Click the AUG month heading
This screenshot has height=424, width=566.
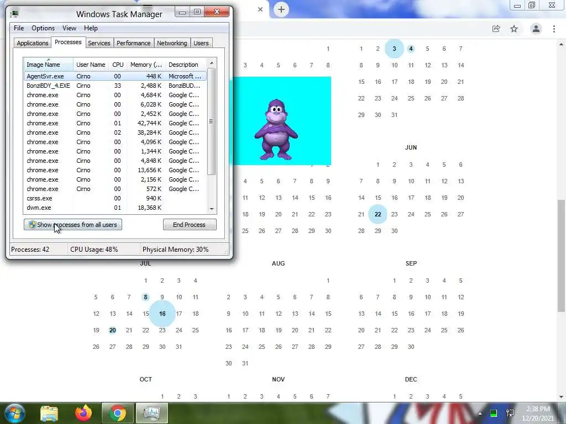pos(279,263)
